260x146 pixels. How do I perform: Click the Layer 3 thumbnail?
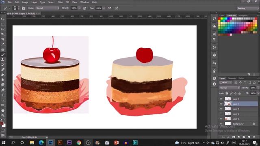tap(227, 104)
